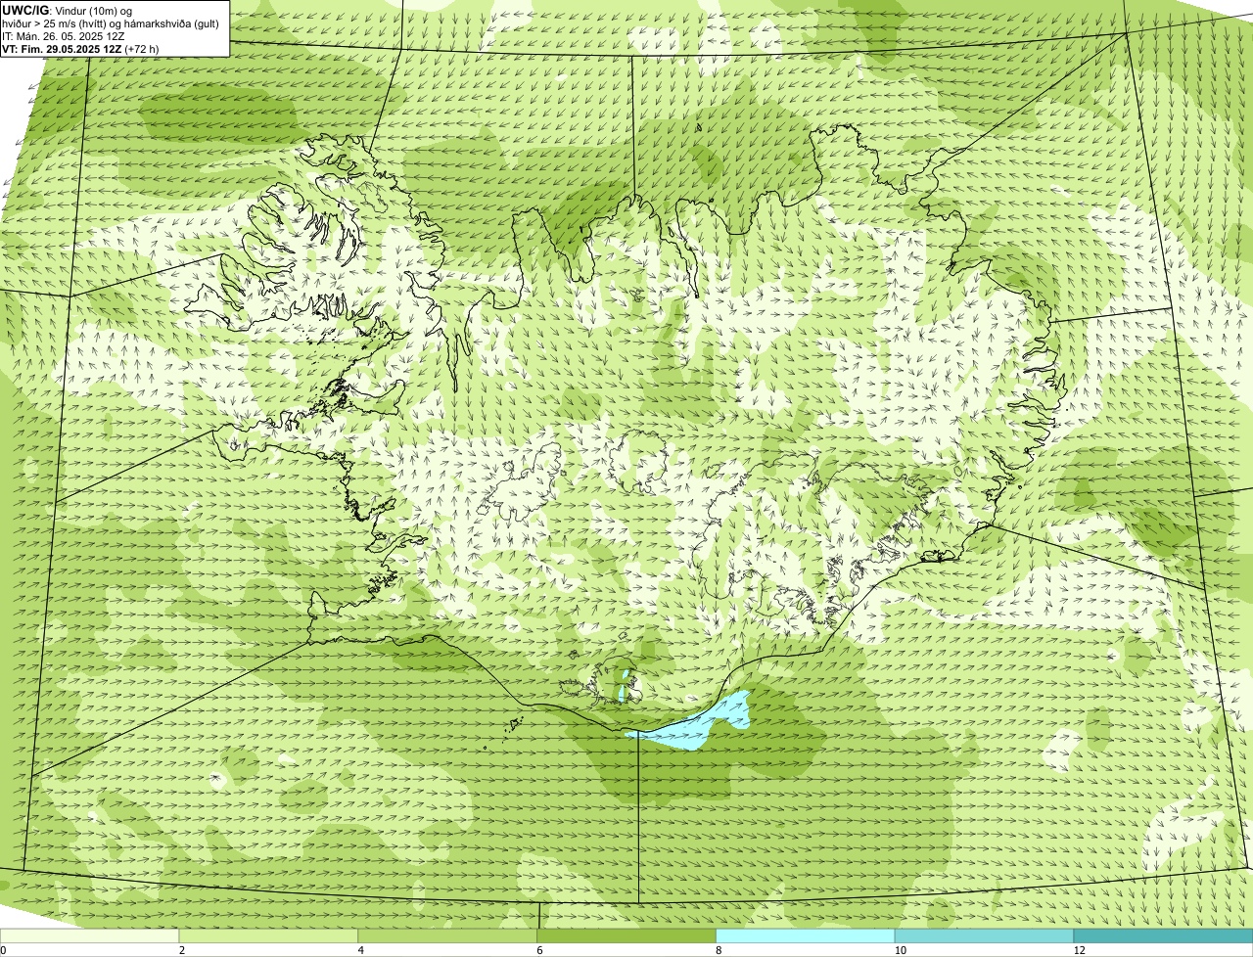Click the legend tick label "2"
Viewport: 1253px width, 957px height.
pos(182,950)
